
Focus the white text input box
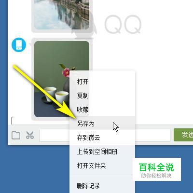tap(105, 135)
